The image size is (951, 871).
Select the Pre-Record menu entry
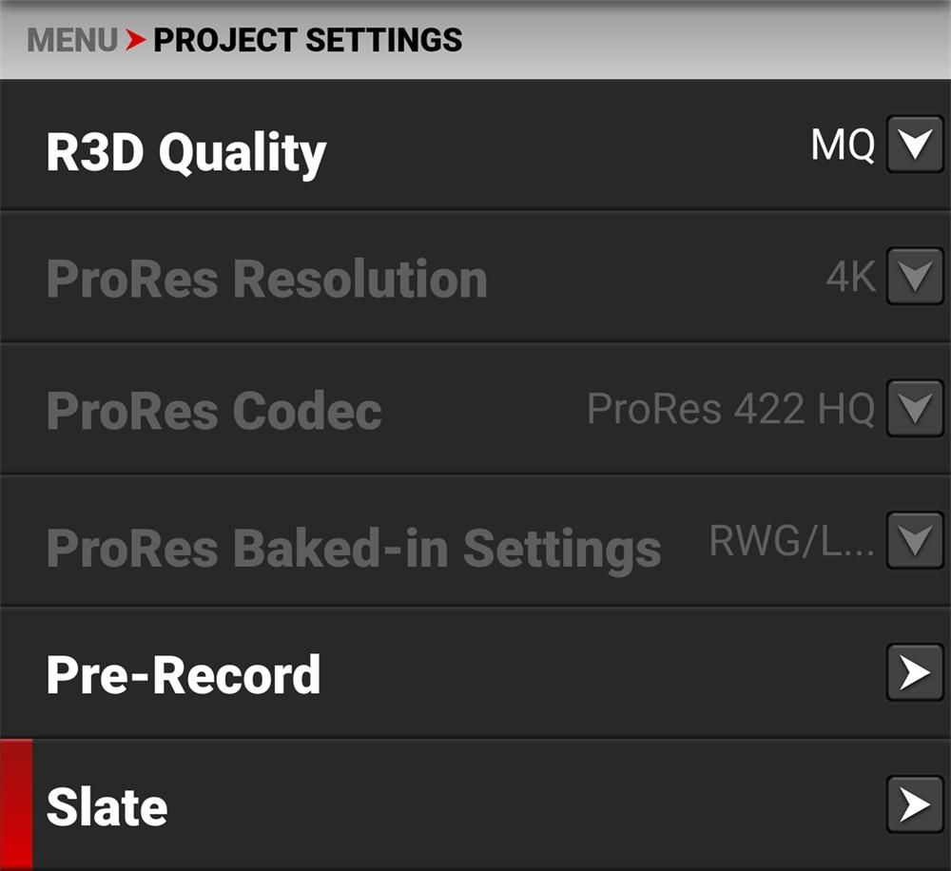pos(184,674)
